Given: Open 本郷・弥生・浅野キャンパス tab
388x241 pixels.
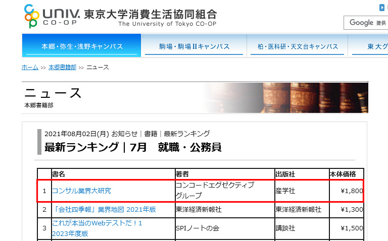Looking at the screenshot, I should [x=82, y=46].
